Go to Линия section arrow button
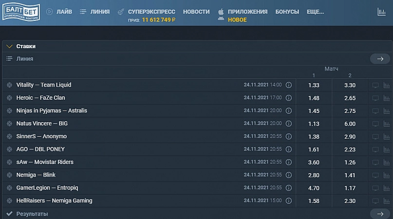 click(380, 59)
